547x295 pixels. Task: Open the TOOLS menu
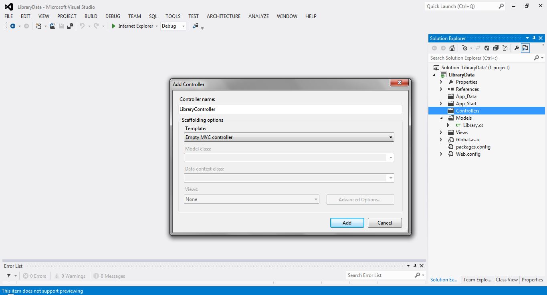(x=173, y=16)
